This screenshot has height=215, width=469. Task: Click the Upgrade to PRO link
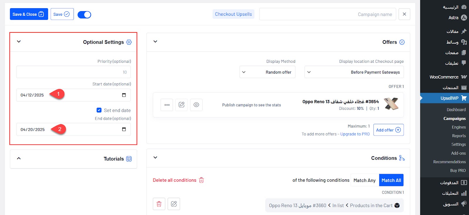point(355,134)
